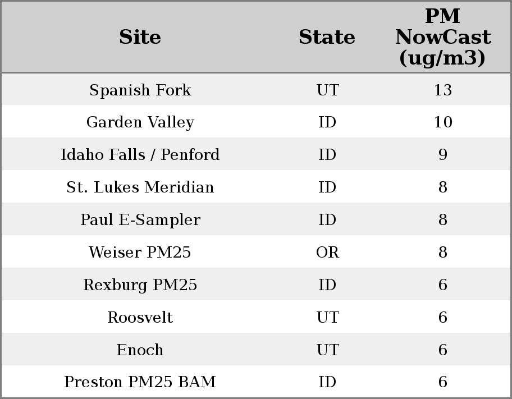Click Spanish Fork's NowCast value 13
The image size is (512, 399).
(442, 90)
